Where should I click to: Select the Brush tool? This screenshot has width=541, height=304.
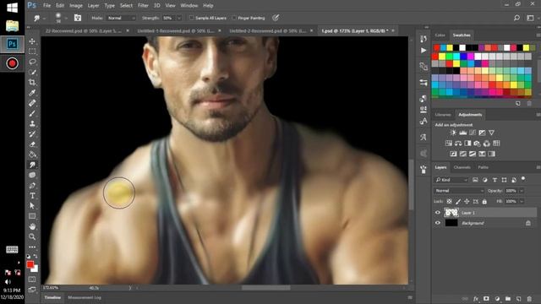tap(32, 113)
